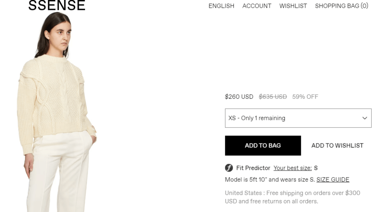Viewport: 381px width, 212px height.
Task: Click the Fit Predictor round icon
Action: [229, 168]
